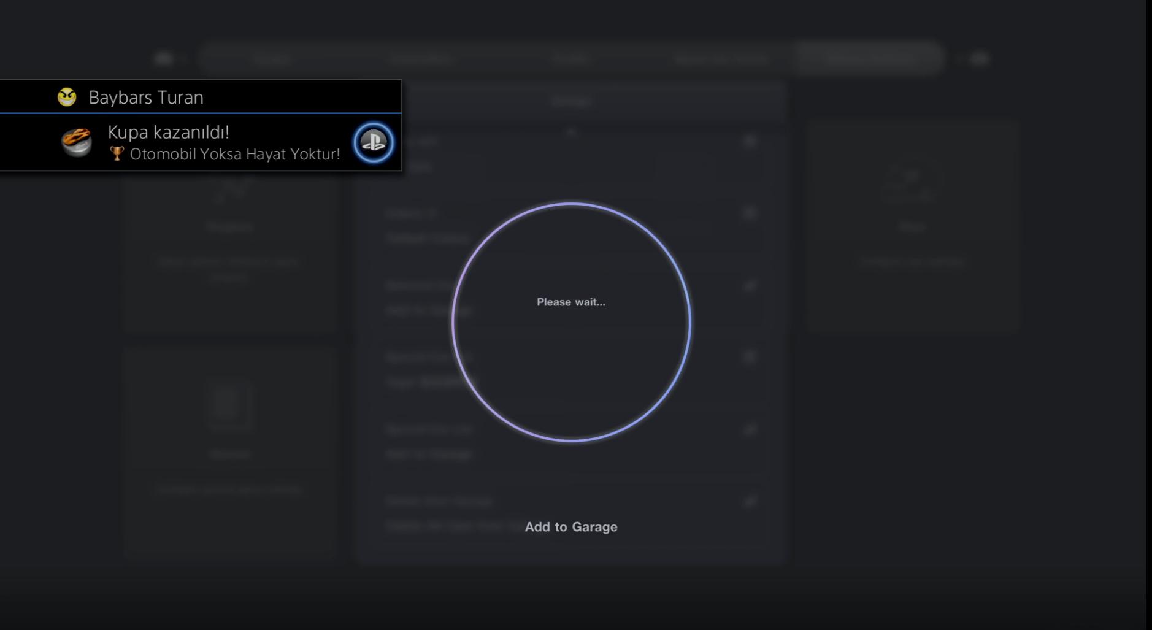
Task: Click the grinning smiley avatar icon
Action: point(67,97)
